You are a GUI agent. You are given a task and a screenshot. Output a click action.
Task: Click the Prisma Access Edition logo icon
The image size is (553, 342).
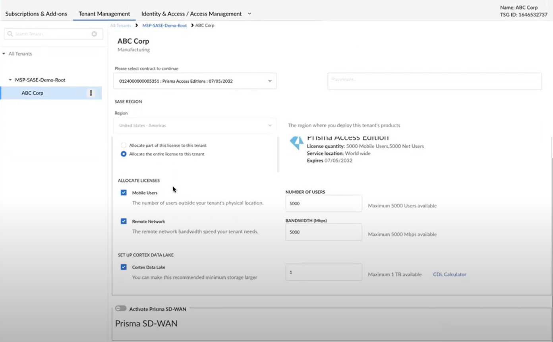tap(296, 143)
